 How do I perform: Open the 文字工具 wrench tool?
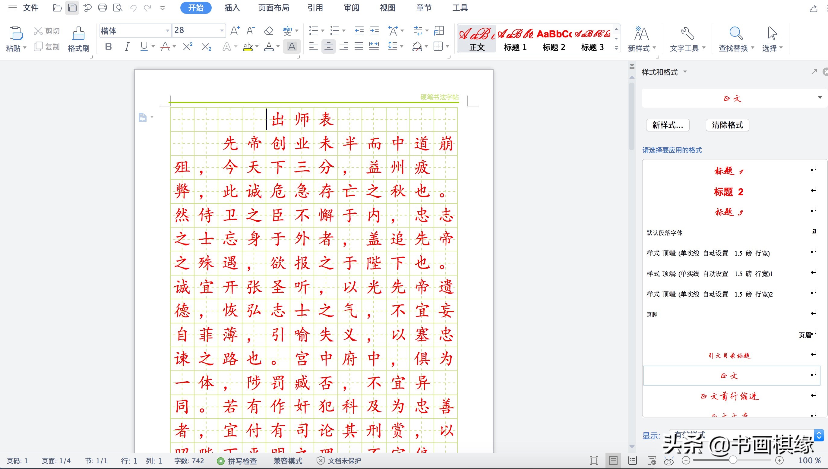point(687,39)
